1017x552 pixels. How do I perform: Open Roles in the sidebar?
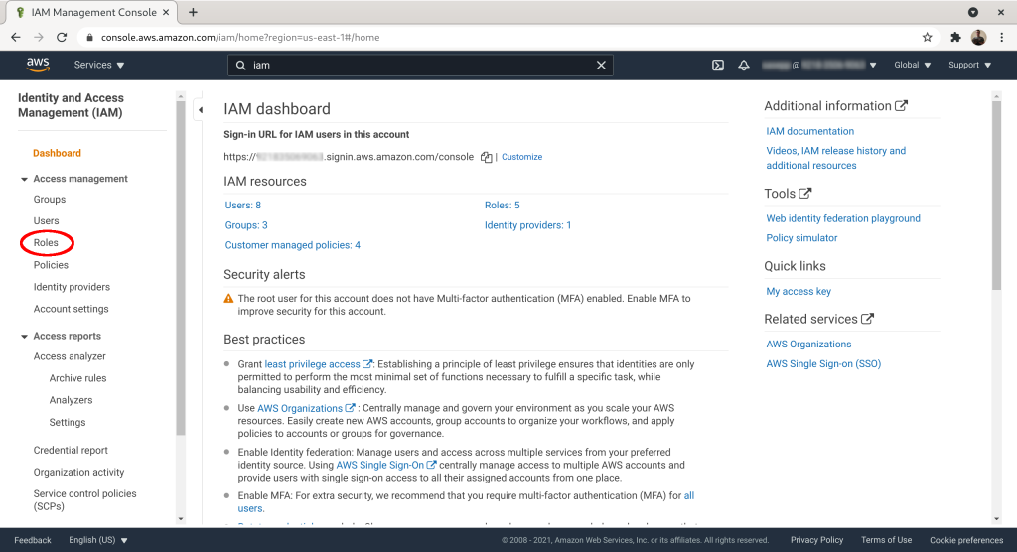click(46, 242)
